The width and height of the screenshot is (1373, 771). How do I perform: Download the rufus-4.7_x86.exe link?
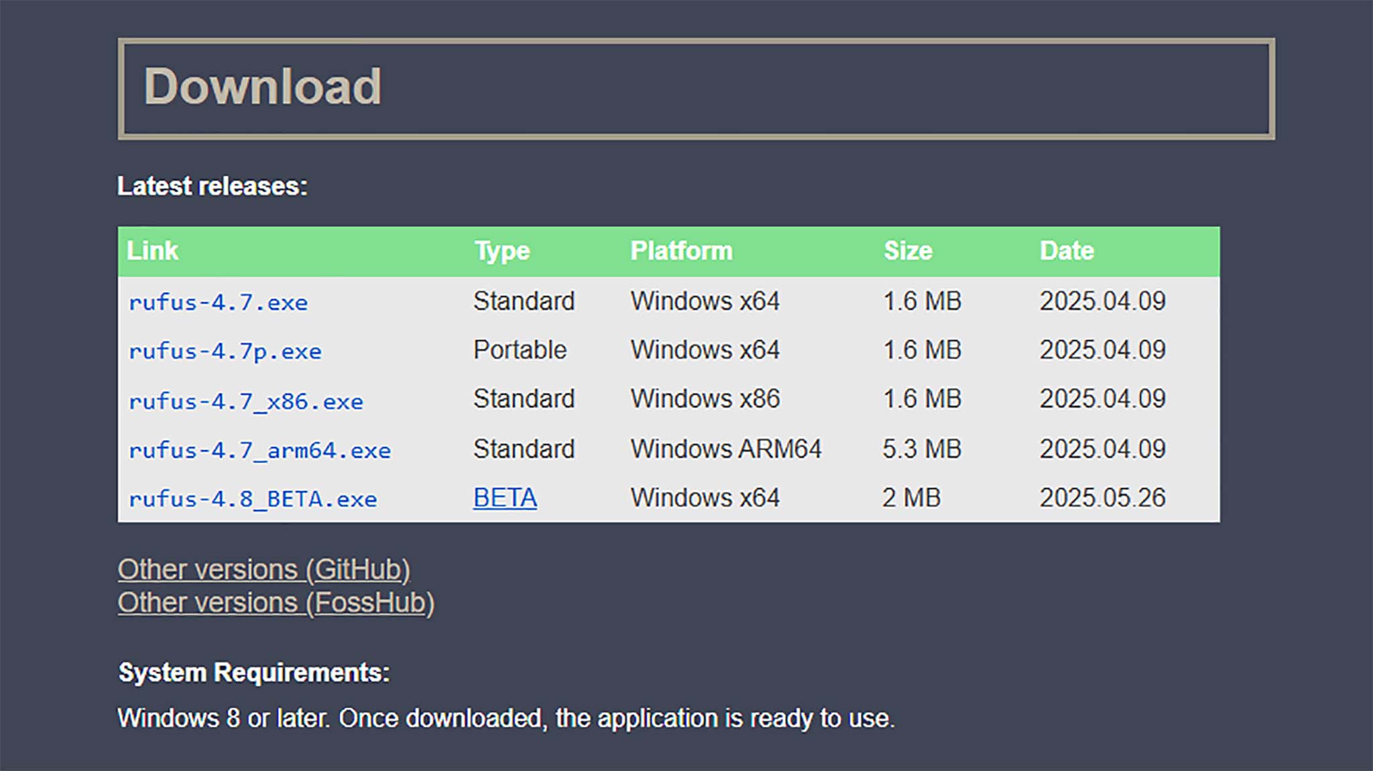point(246,401)
